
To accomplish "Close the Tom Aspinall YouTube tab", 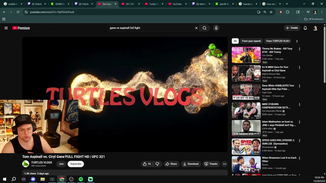I will (115, 4).
